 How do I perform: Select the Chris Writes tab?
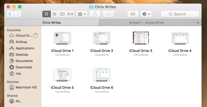point(52,23)
